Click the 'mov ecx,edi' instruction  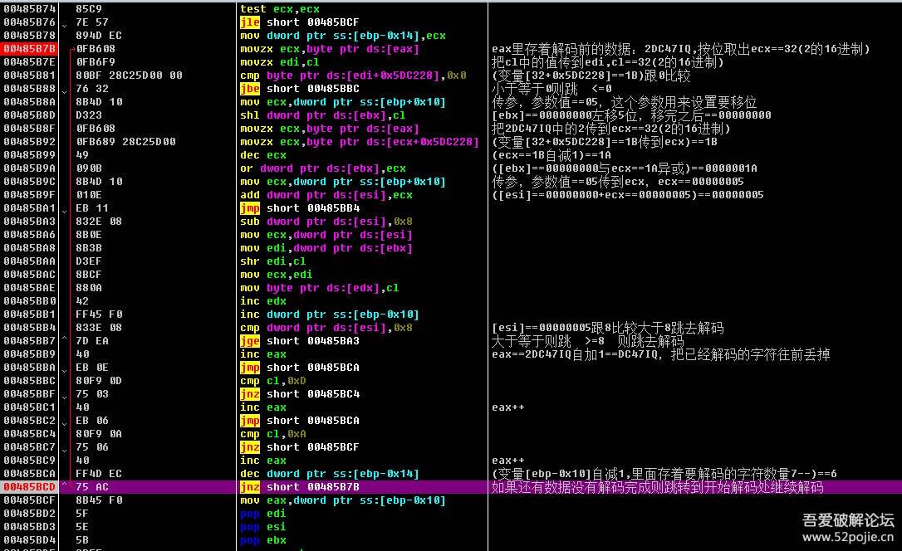(x=276, y=275)
